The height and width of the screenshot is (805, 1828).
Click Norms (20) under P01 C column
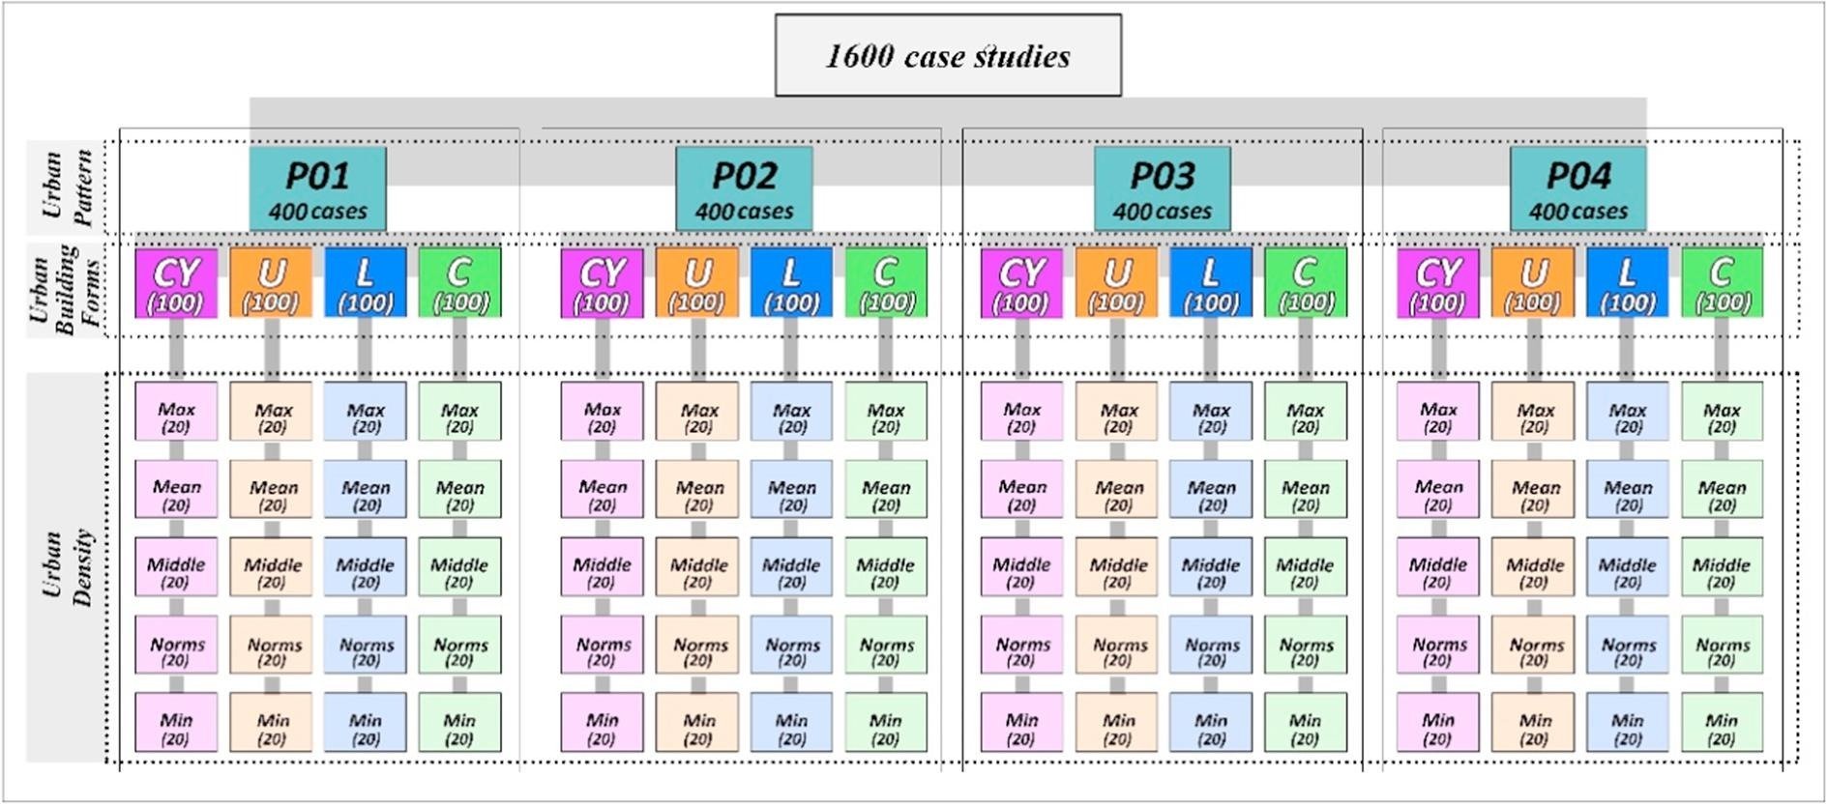pyautogui.click(x=459, y=645)
